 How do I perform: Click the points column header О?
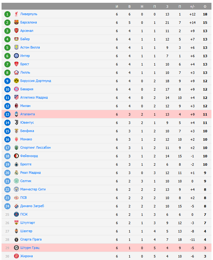click(x=205, y=6)
